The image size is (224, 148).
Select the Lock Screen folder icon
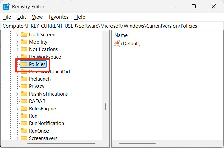(24, 35)
